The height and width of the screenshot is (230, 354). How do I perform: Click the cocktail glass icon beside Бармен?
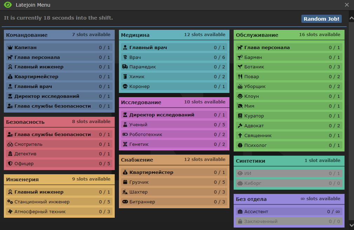point(240,57)
